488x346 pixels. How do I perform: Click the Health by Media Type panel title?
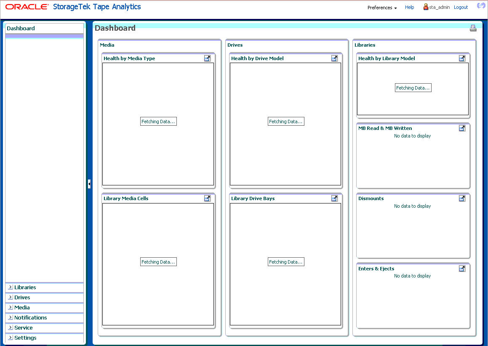click(x=129, y=58)
